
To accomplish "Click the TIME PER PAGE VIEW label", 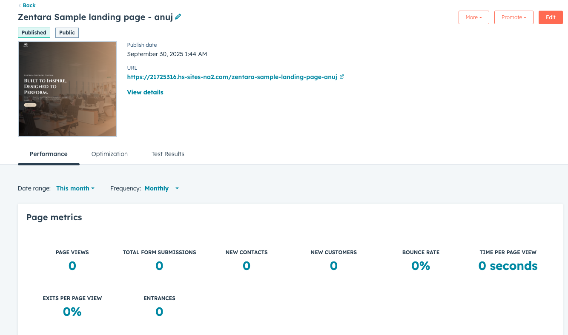I will 508,252.
